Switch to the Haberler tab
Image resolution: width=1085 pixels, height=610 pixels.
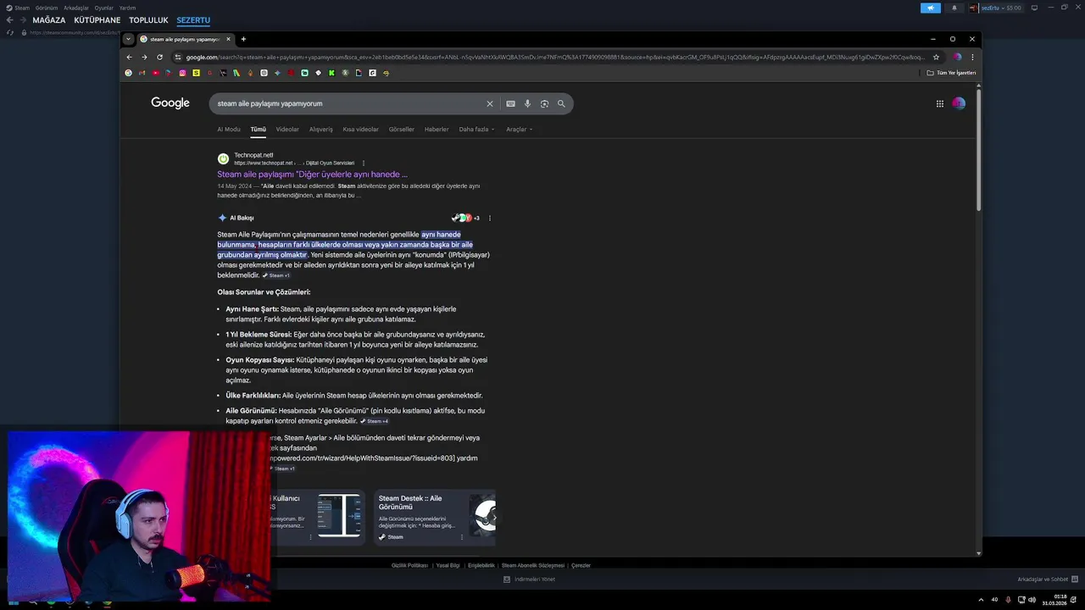coord(437,130)
